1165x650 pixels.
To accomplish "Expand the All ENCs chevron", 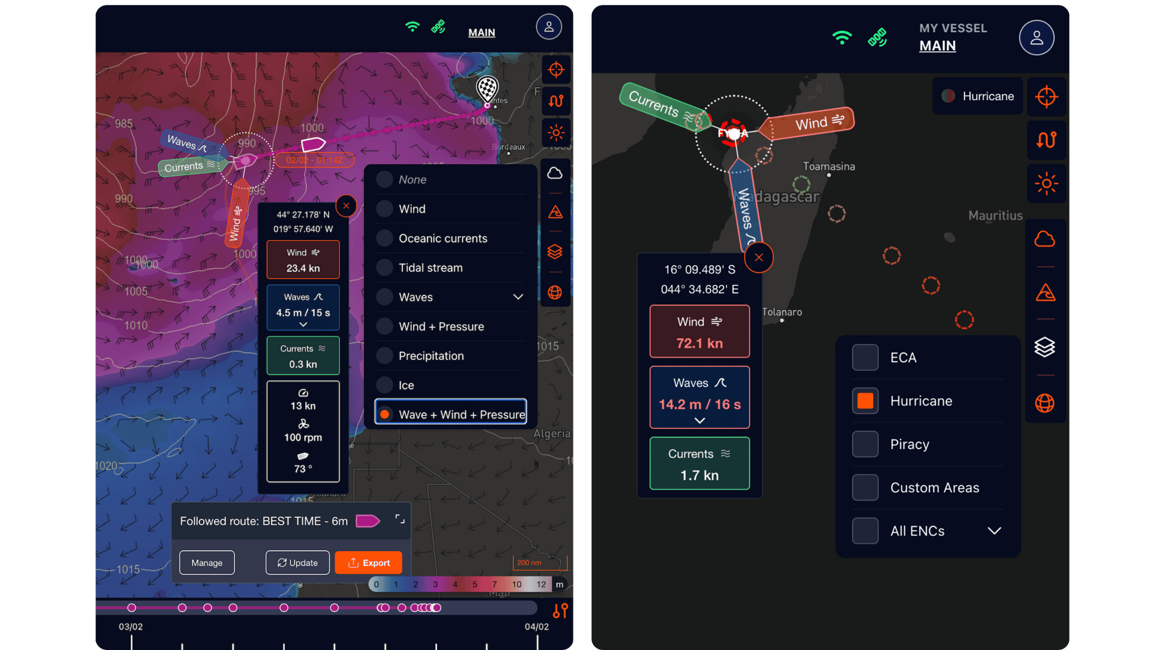I will [994, 531].
